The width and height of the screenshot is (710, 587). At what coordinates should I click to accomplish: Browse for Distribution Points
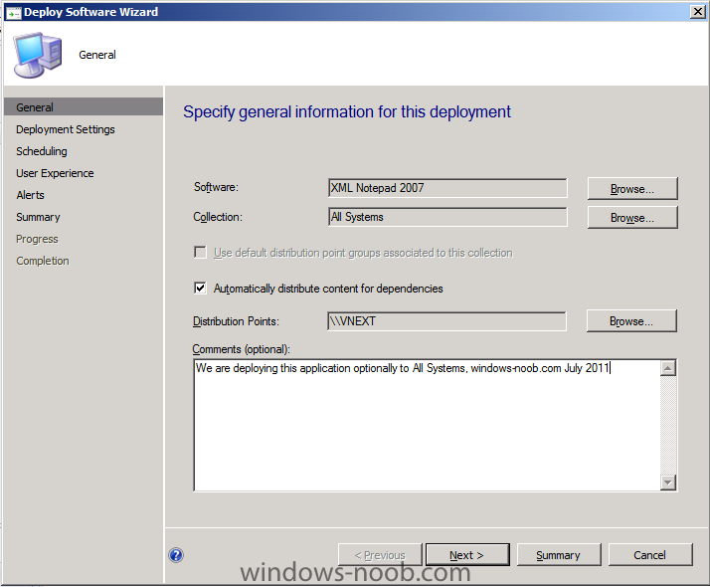click(x=631, y=321)
